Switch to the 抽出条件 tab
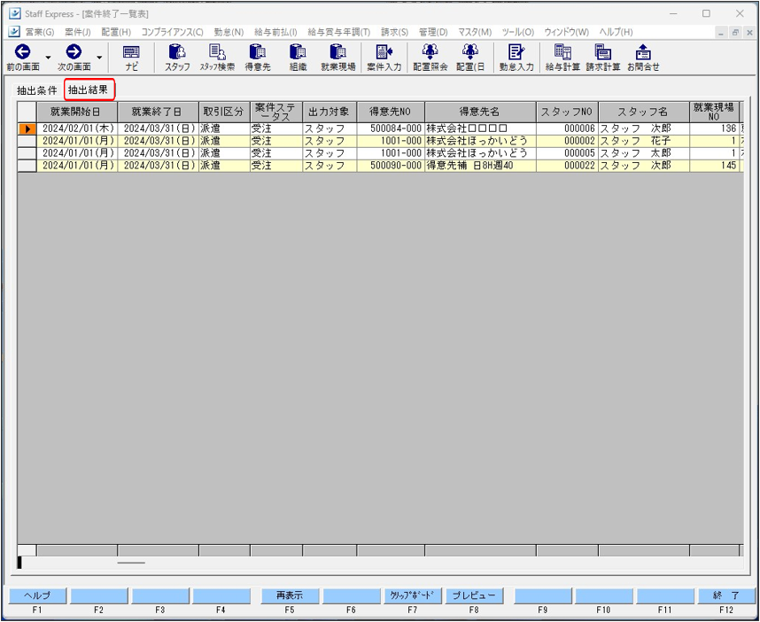Screen dimensions: 760x622 pyautogui.click(x=37, y=90)
